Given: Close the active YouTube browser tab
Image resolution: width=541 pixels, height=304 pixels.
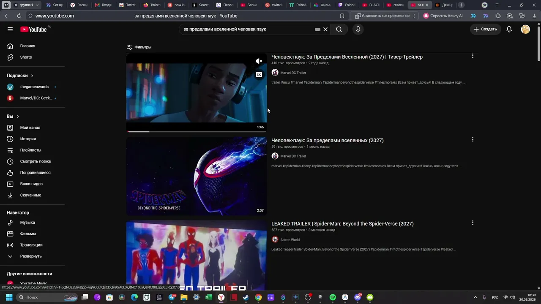Looking at the screenshot, I should pyautogui.click(x=427, y=5).
